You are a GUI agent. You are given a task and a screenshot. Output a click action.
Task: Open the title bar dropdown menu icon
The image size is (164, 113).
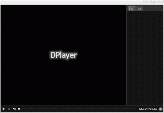(x=145, y=2)
